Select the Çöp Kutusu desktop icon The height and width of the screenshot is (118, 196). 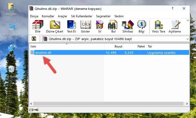(x=11, y=72)
